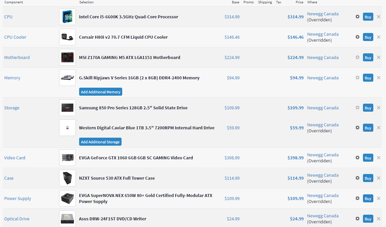Click Add Additional Memory button
The image size is (386, 227).
pos(101,92)
